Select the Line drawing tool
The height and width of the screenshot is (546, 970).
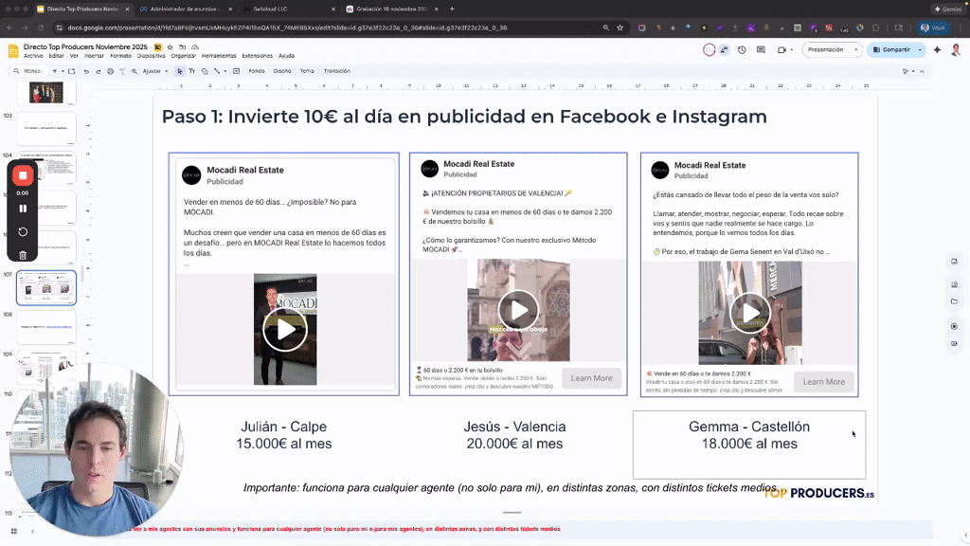click(216, 70)
